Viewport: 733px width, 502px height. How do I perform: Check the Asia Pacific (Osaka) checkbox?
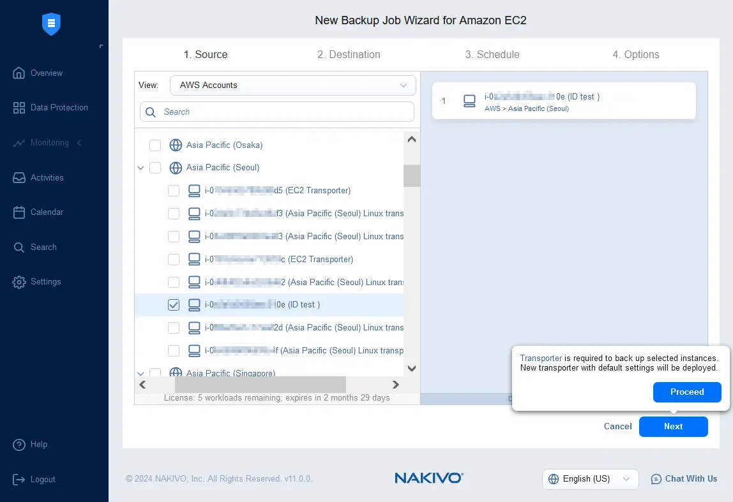coord(155,145)
